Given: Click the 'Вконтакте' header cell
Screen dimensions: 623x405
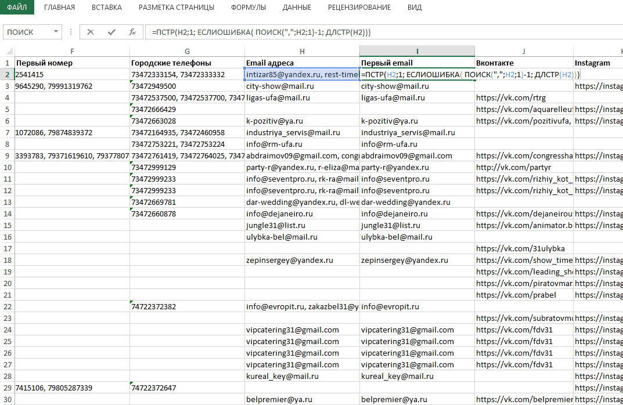Looking at the screenshot, I should click(x=524, y=63).
